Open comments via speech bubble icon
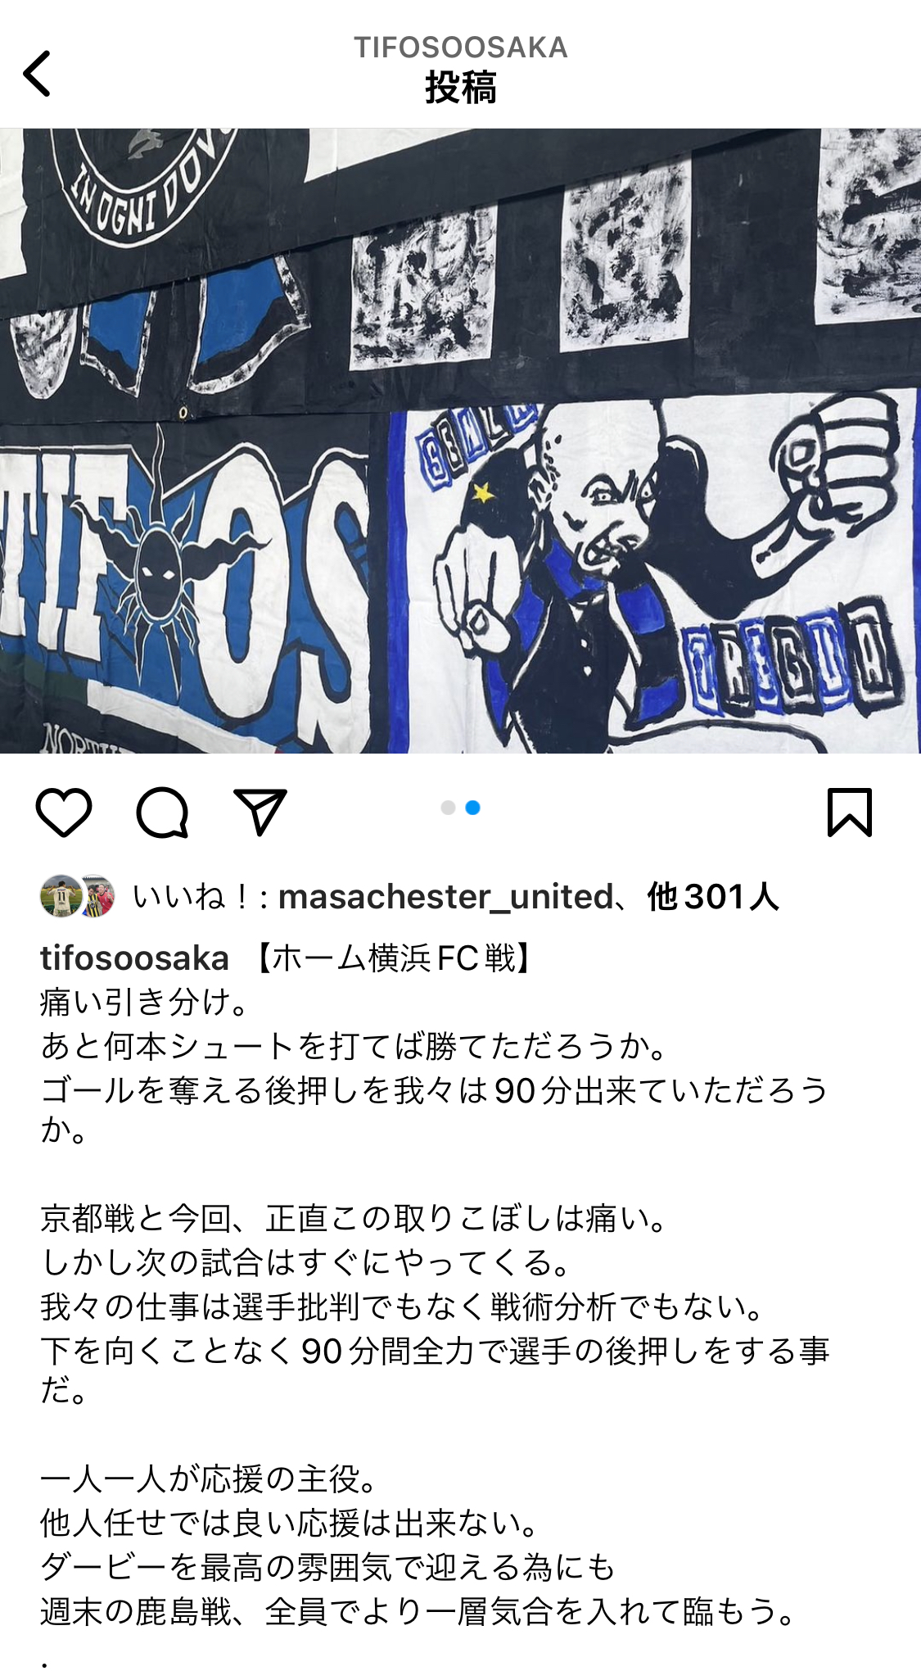The height and width of the screenshot is (1680, 921). (x=162, y=813)
